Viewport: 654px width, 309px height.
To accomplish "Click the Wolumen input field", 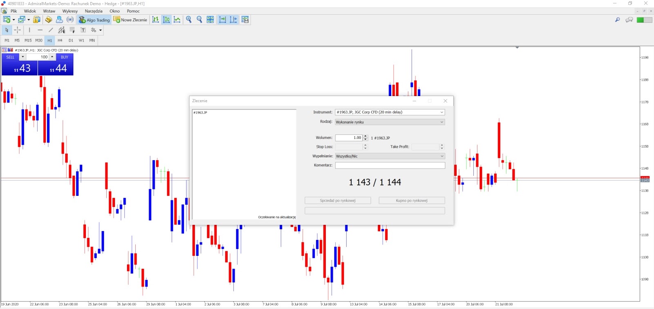I will click(349, 138).
